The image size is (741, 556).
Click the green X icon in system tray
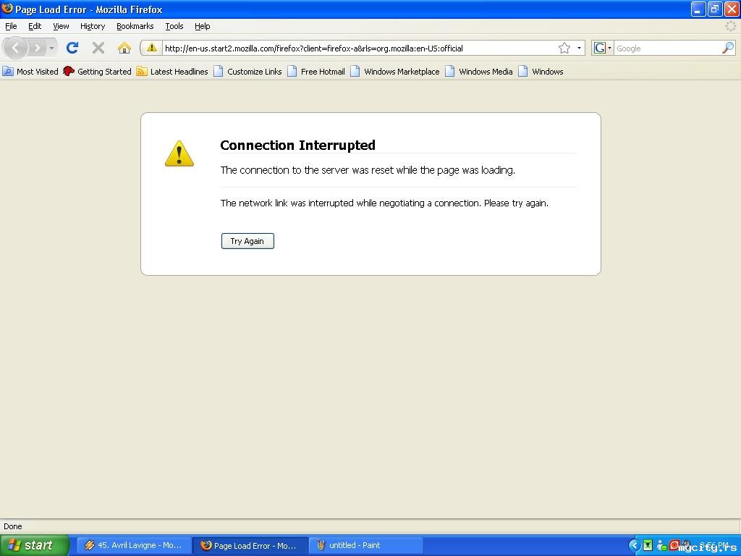648,545
